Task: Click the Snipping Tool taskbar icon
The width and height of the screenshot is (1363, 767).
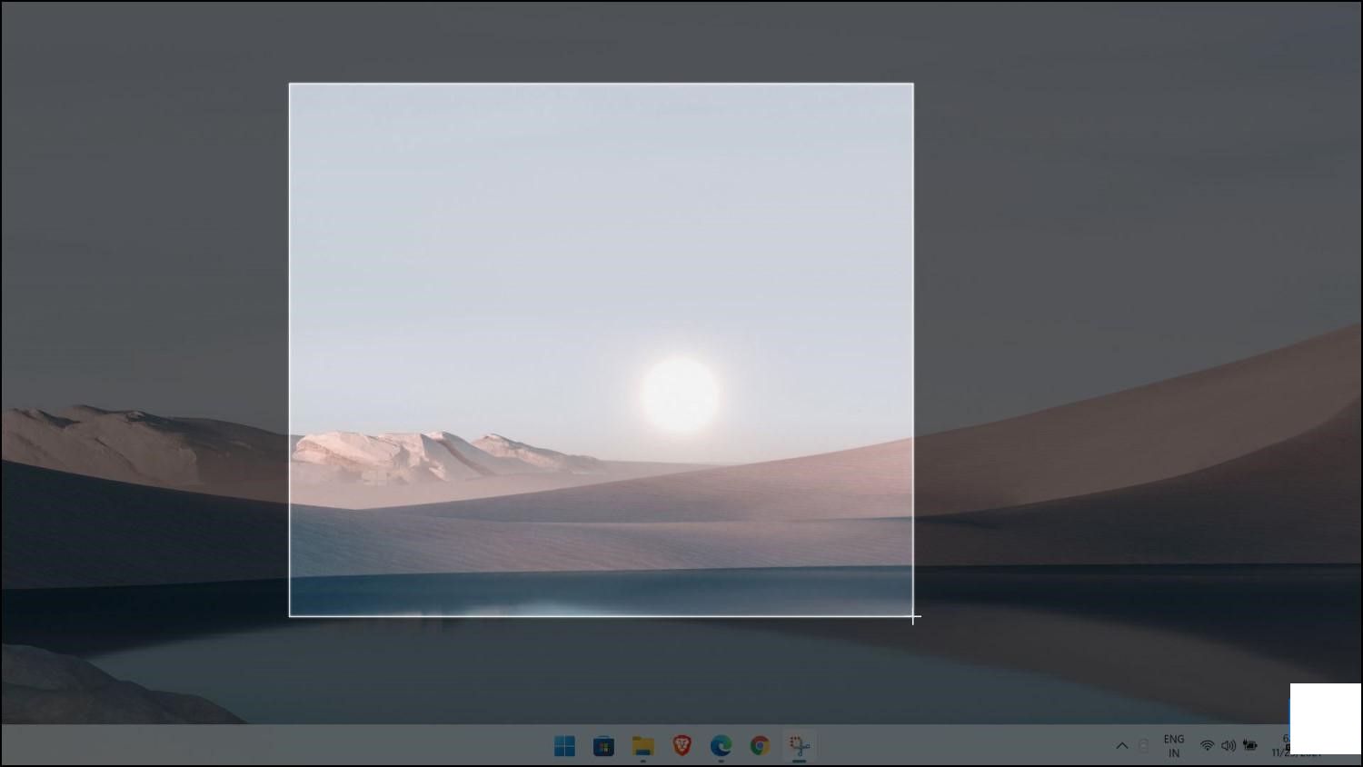Action: pos(799,746)
